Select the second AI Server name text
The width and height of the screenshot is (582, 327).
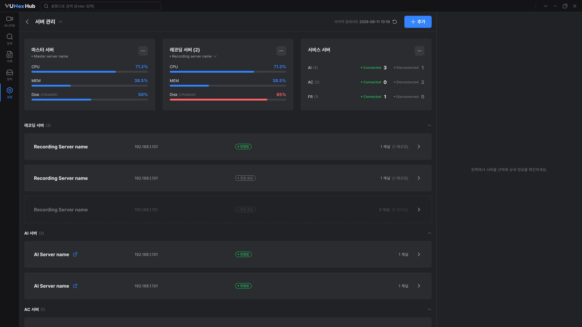(x=52, y=286)
